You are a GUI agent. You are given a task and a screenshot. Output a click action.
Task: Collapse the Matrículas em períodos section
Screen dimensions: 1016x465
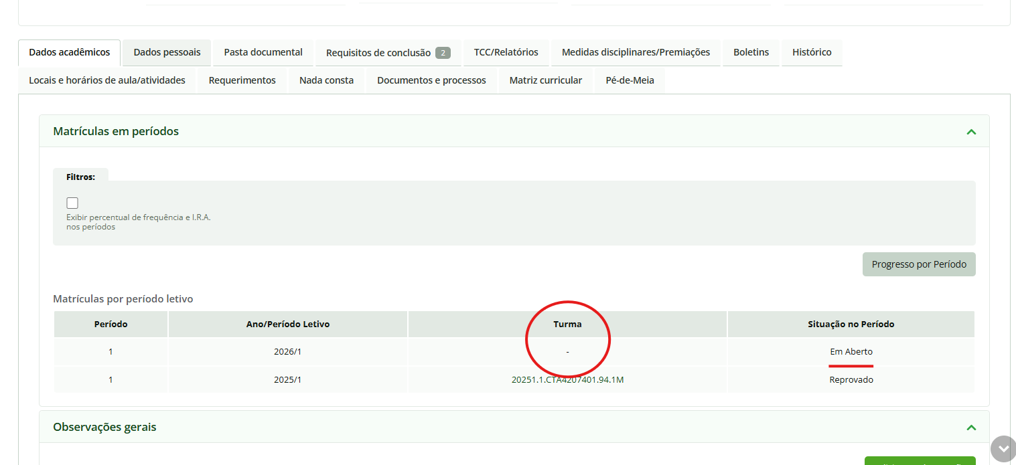[x=970, y=131]
